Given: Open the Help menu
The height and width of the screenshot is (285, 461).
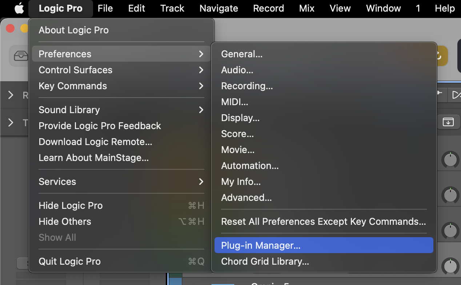Looking at the screenshot, I should (445, 8).
